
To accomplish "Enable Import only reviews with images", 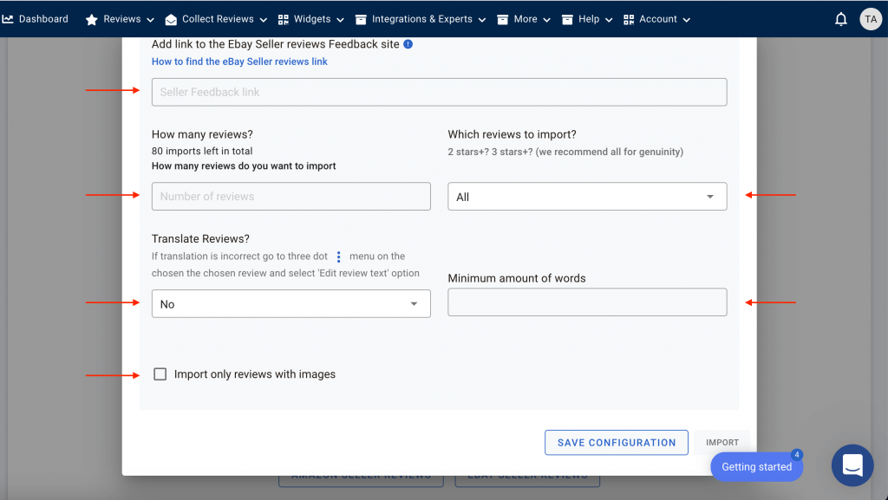I will (x=160, y=374).
